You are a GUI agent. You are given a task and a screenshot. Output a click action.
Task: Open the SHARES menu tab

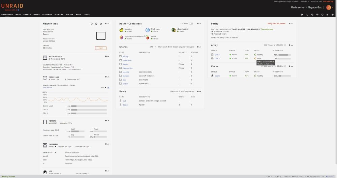(27, 14)
